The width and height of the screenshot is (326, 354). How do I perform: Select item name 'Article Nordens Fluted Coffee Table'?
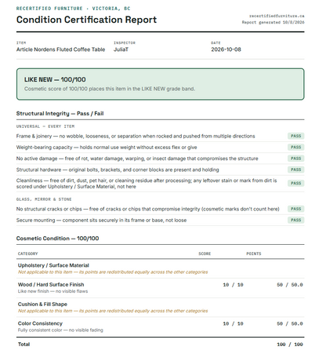click(60, 49)
